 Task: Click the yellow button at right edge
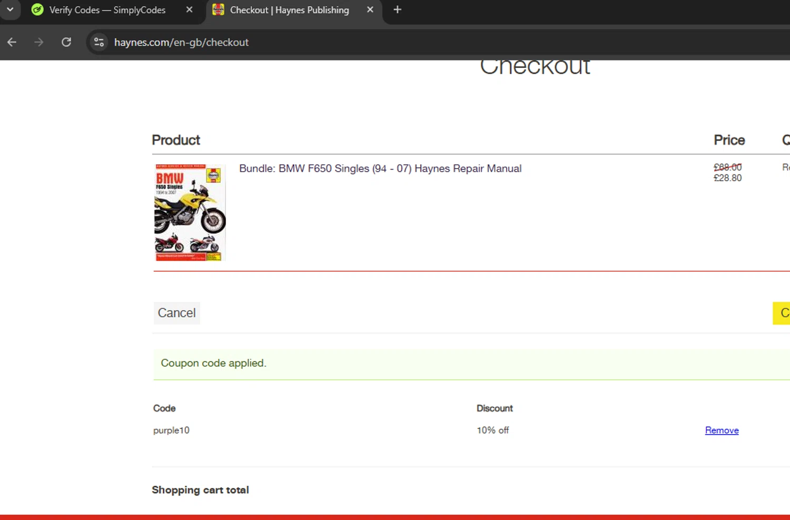(782, 313)
